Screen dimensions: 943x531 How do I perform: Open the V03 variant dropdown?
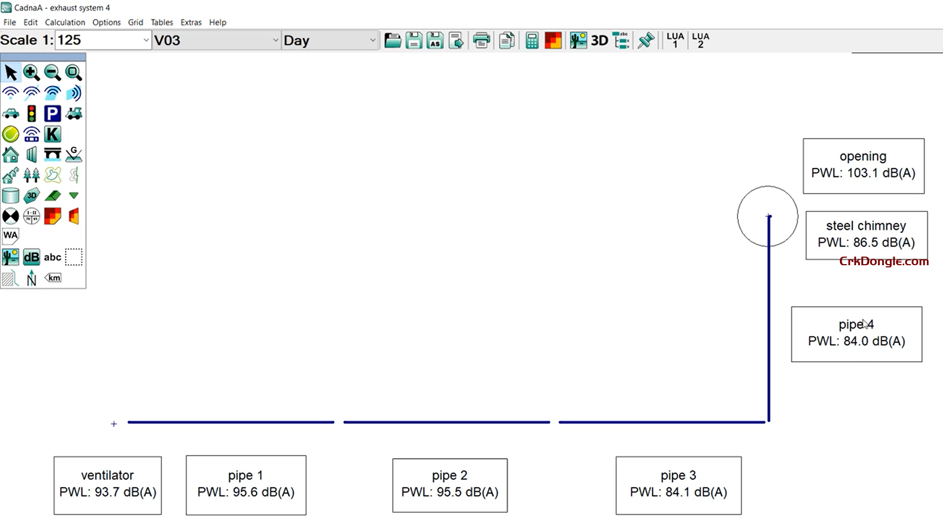coord(275,40)
